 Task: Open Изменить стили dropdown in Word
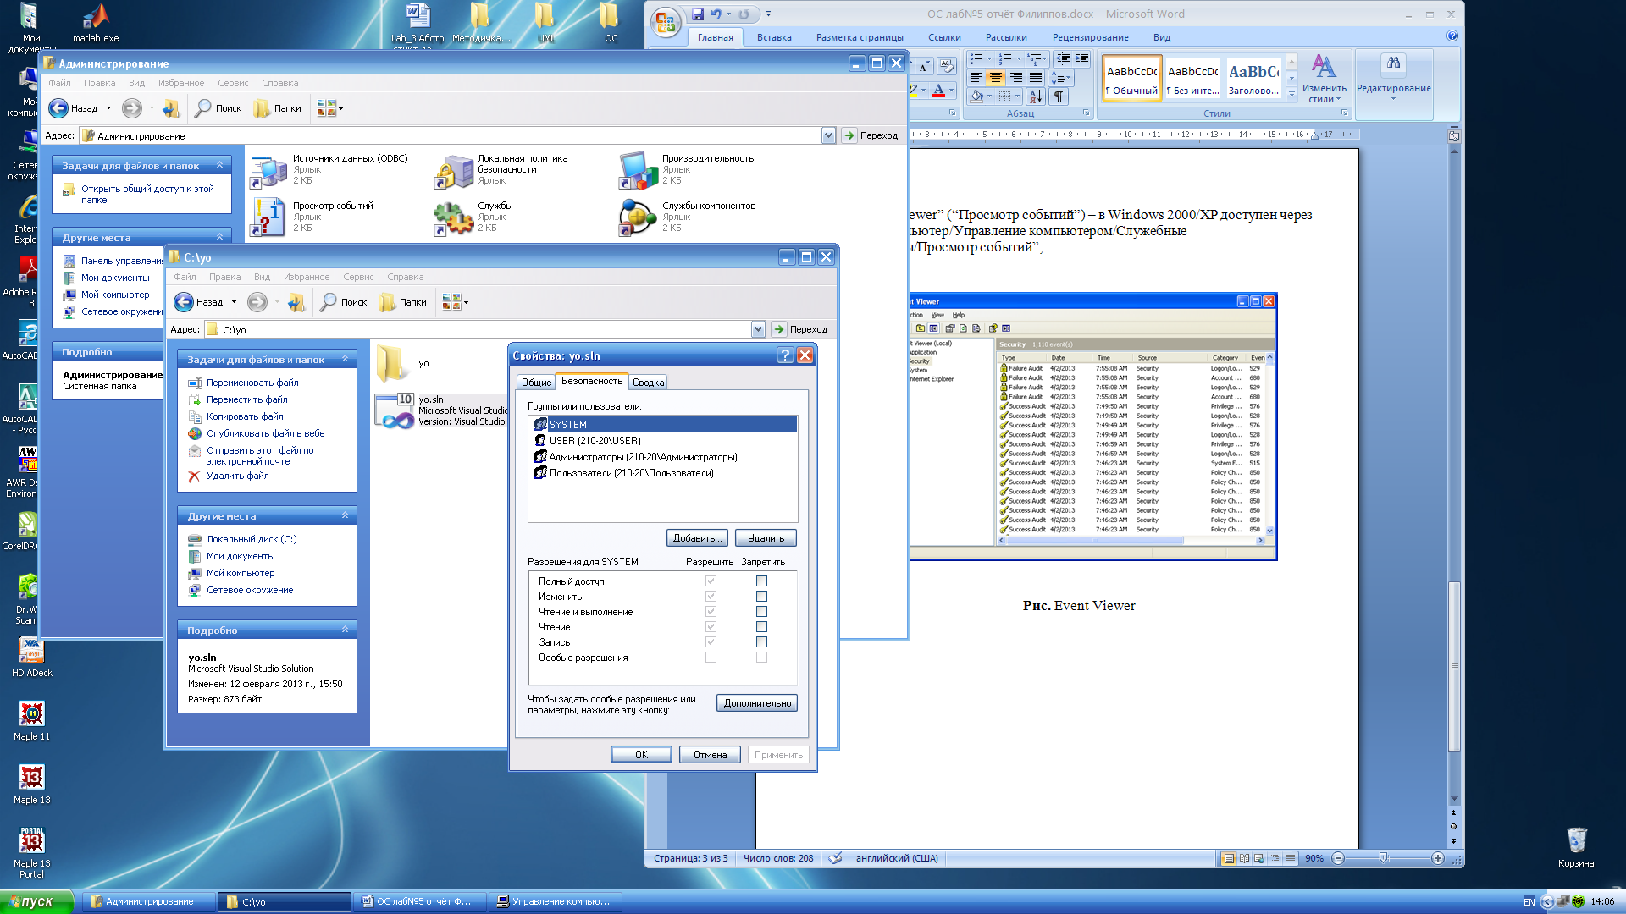(x=1325, y=79)
